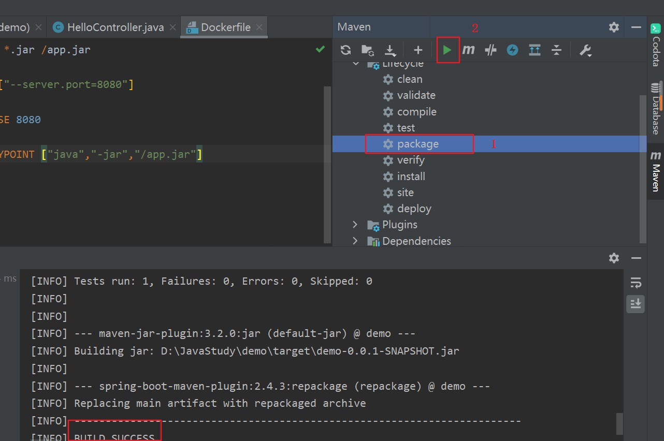Click 8080 port value in editor
The height and width of the screenshot is (441, 664).
28,120
